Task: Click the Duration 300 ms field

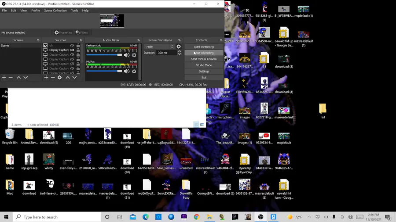Action: tap(166, 53)
